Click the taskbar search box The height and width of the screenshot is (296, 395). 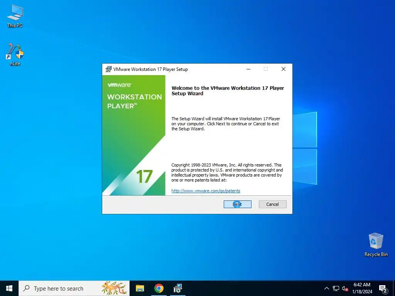click(74, 288)
